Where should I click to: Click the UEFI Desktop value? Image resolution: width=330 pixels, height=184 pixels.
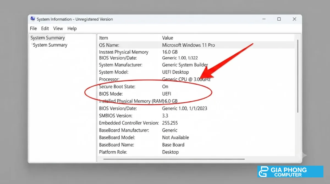(175, 72)
